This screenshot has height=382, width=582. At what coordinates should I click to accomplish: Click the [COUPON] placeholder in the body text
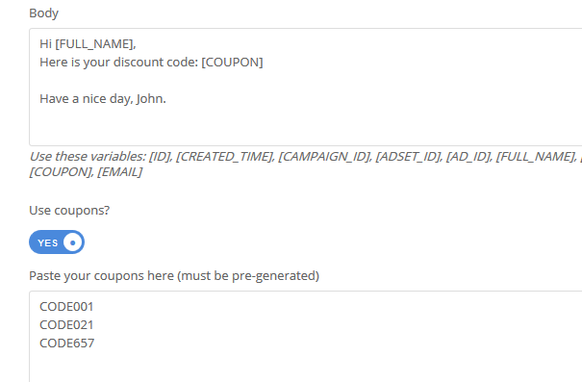[232, 62]
